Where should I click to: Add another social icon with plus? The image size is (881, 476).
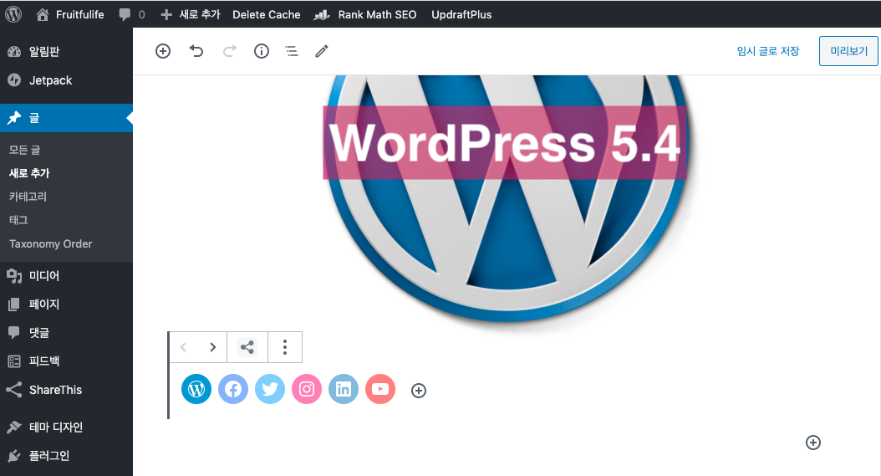(x=419, y=391)
